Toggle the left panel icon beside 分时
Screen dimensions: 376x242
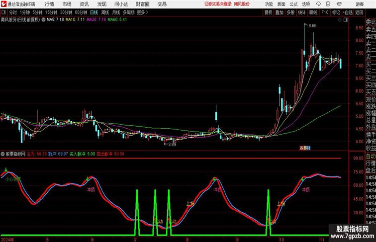(3, 12)
